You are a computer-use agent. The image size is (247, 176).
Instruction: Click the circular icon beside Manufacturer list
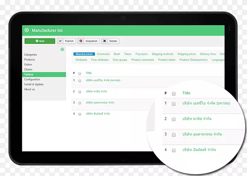click(x=27, y=30)
